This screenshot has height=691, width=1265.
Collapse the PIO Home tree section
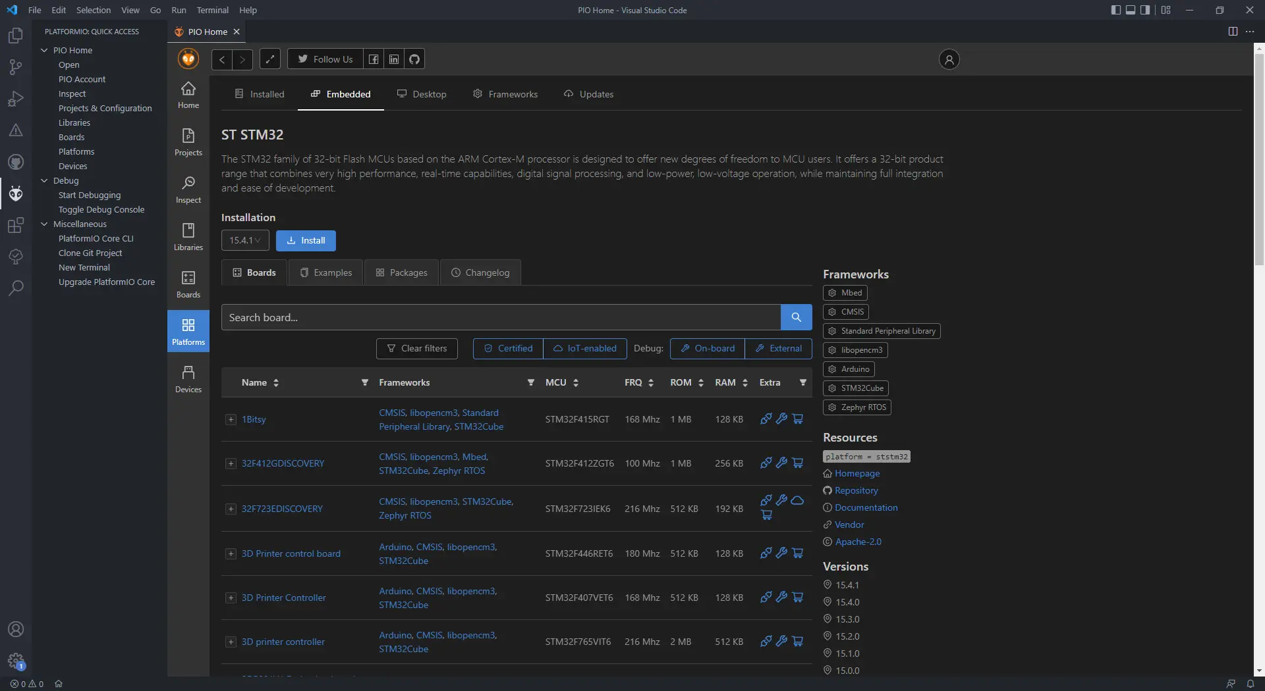pyautogui.click(x=44, y=50)
